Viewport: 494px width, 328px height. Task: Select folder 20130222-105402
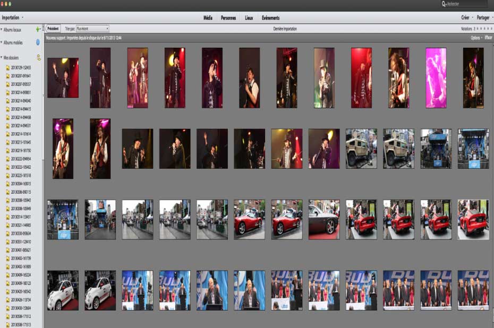tap(21, 167)
